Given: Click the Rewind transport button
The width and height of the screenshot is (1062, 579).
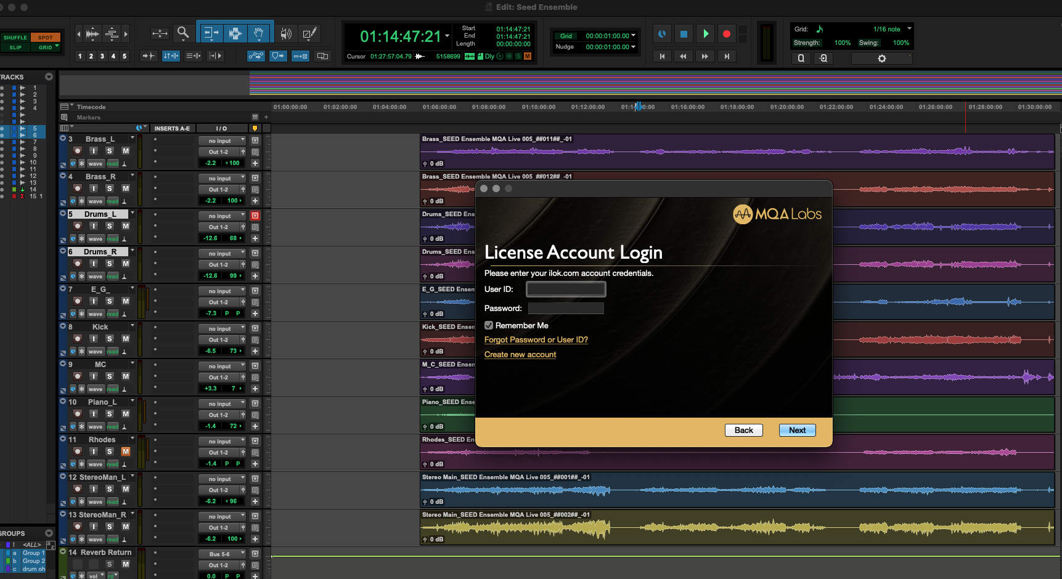Looking at the screenshot, I should pos(683,56).
